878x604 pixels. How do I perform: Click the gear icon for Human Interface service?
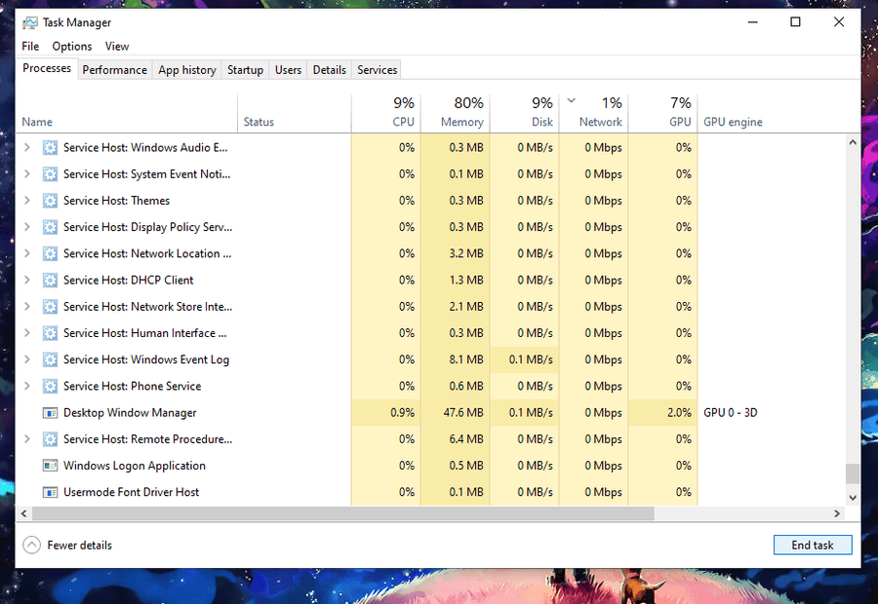50,333
